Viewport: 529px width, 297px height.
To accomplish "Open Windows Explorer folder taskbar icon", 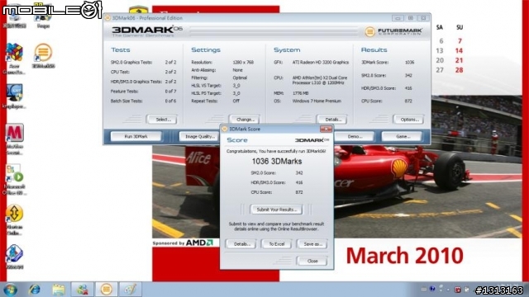I will click(x=59, y=290).
